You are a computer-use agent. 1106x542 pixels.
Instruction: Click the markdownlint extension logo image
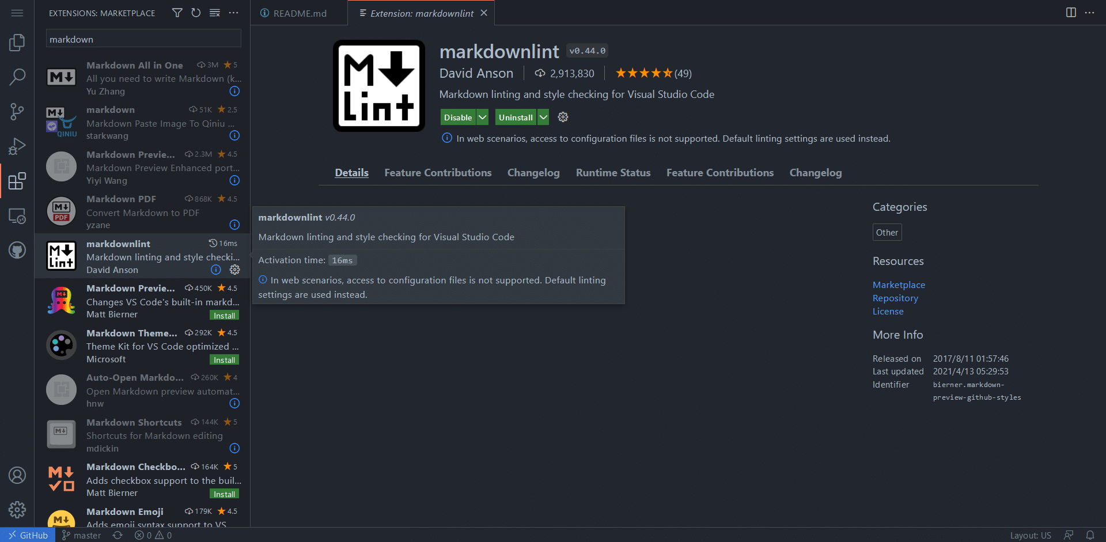pyautogui.click(x=378, y=85)
